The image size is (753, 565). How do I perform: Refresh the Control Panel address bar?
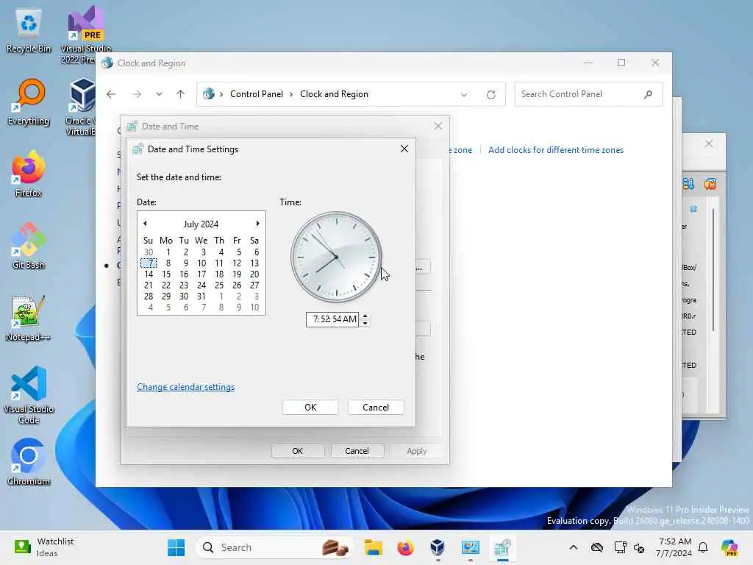[x=490, y=95]
